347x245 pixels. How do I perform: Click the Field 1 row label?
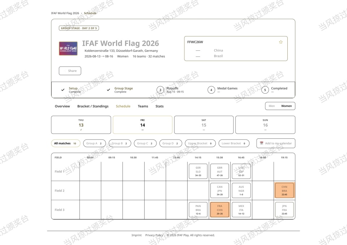coord(60,172)
